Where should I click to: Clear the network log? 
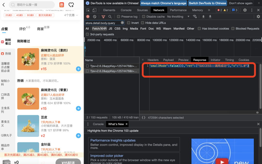(x=95, y=17)
